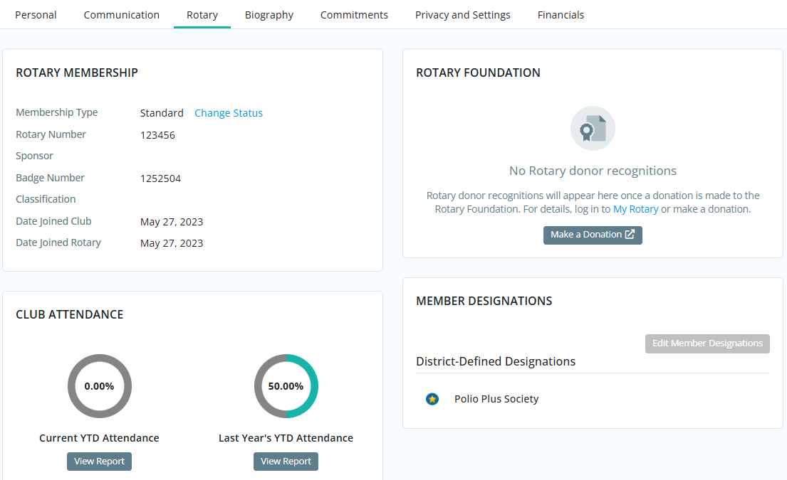Switch to the Financials tab
Image resolution: width=787 pixels, height=480 pixels.
(561, 15)
